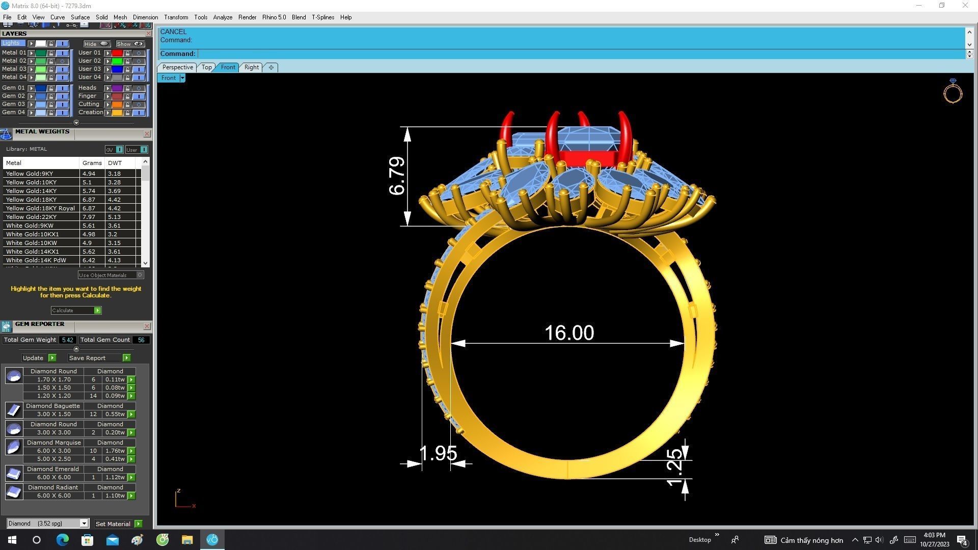Open the Analyze menu

coord(223,17)
